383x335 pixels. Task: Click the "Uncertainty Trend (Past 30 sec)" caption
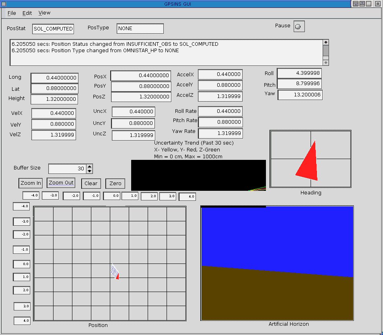(194, 143)
